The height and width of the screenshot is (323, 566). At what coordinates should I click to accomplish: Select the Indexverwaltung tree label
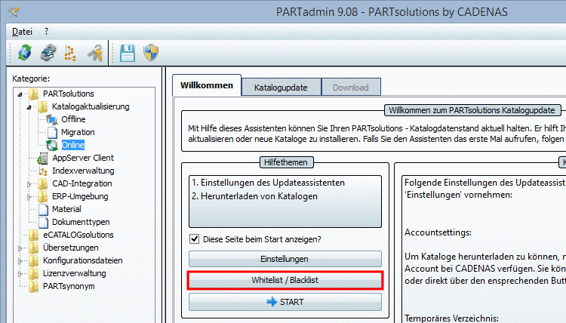point(83,171)
